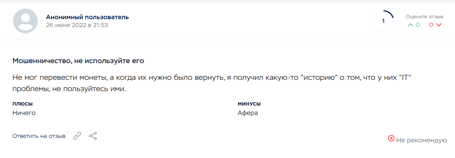Click the 'Оцените отзыв' label

424,17
